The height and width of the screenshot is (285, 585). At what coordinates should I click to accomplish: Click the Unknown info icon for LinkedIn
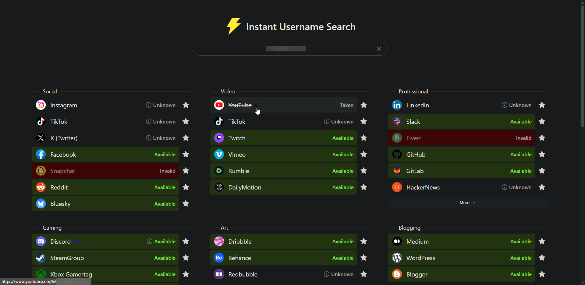[504, 105]
